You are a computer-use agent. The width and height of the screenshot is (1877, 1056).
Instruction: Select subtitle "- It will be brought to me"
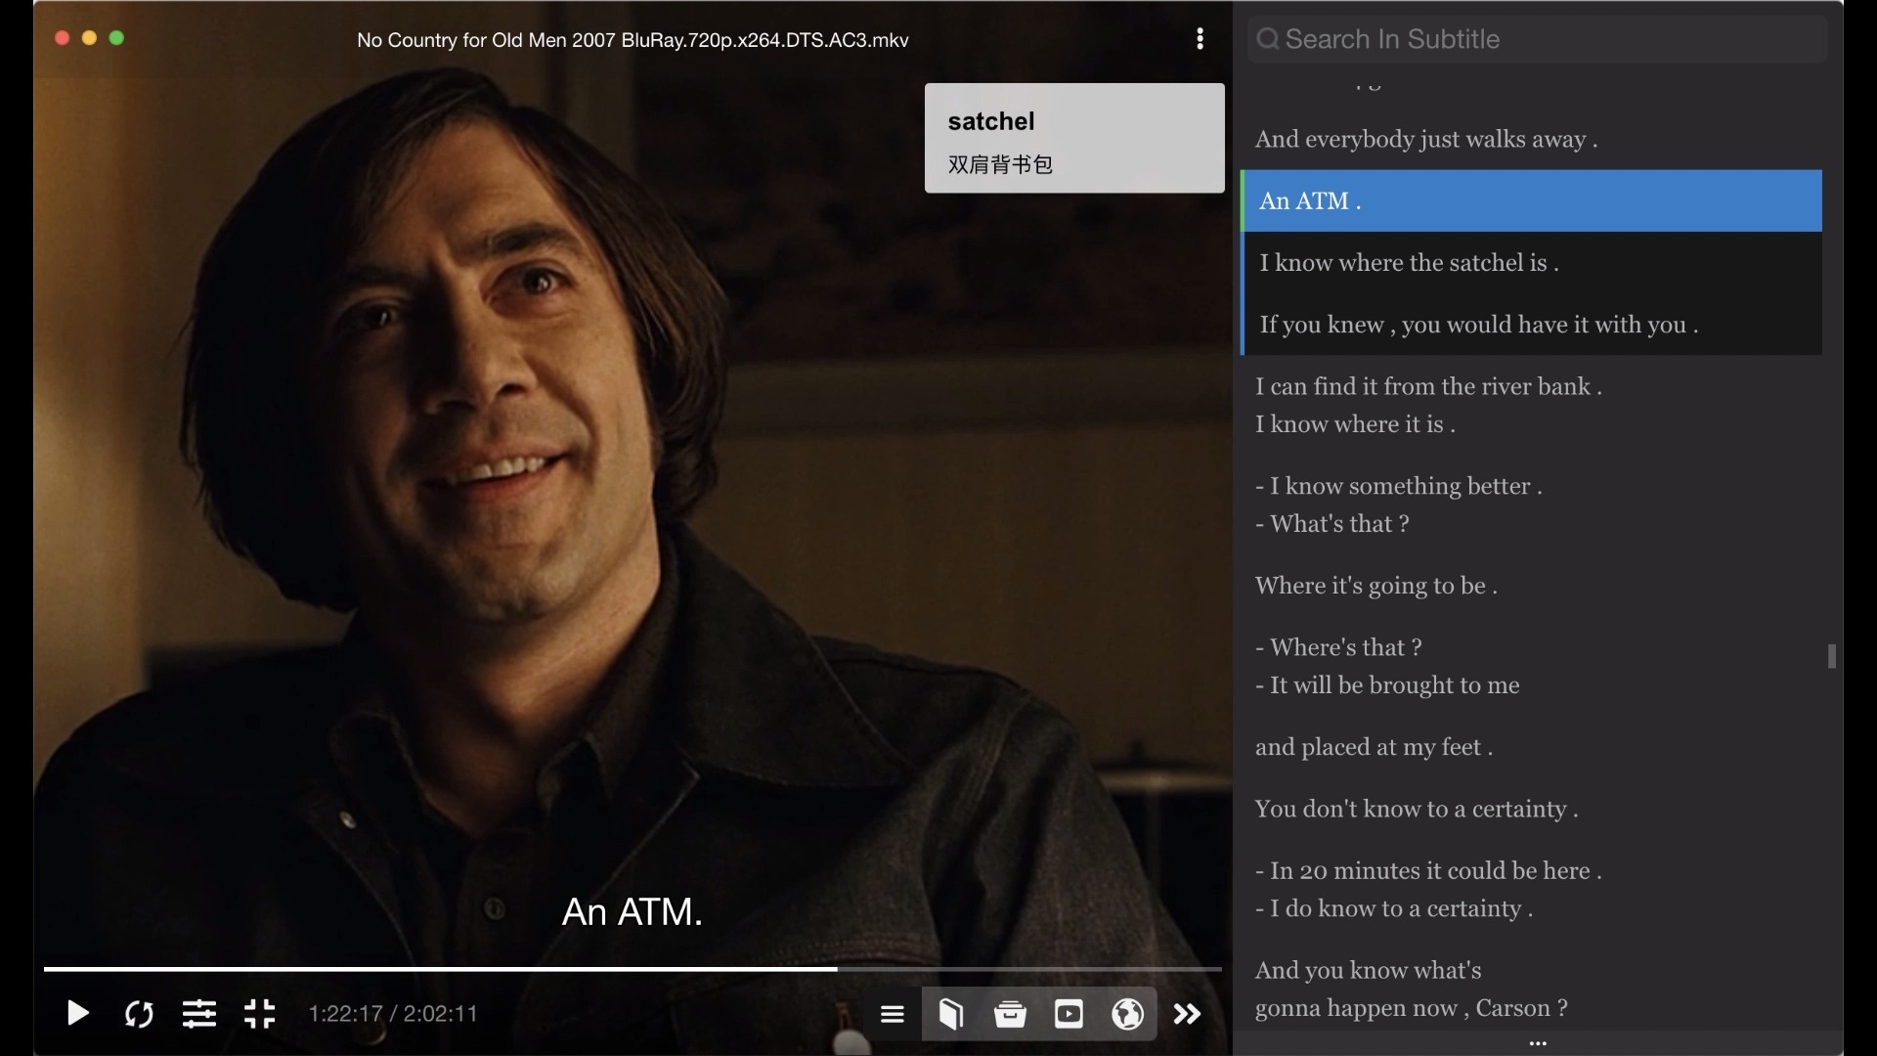tap(1387, 685)
